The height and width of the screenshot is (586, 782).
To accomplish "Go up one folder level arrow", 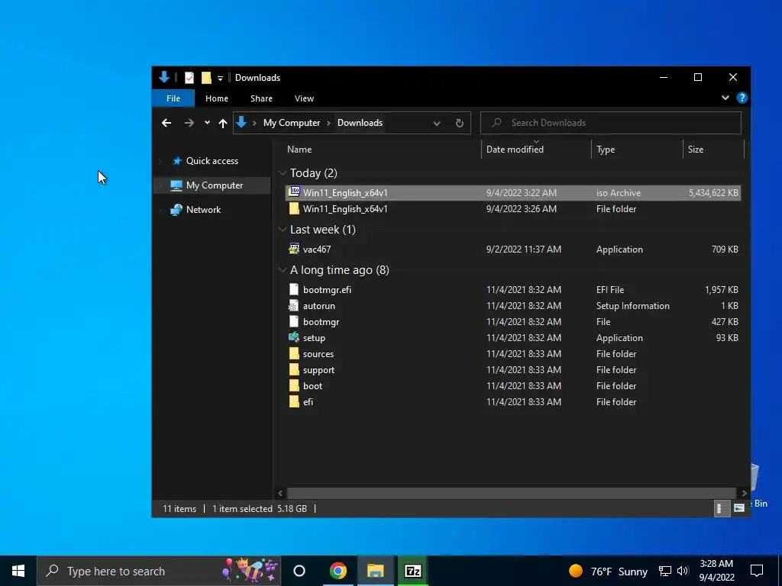I will coord(223,123).
